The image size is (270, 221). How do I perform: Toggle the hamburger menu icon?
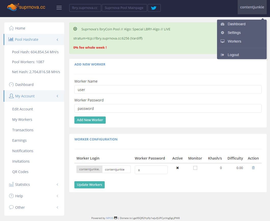pyautogui.click(x=59, y=8)
